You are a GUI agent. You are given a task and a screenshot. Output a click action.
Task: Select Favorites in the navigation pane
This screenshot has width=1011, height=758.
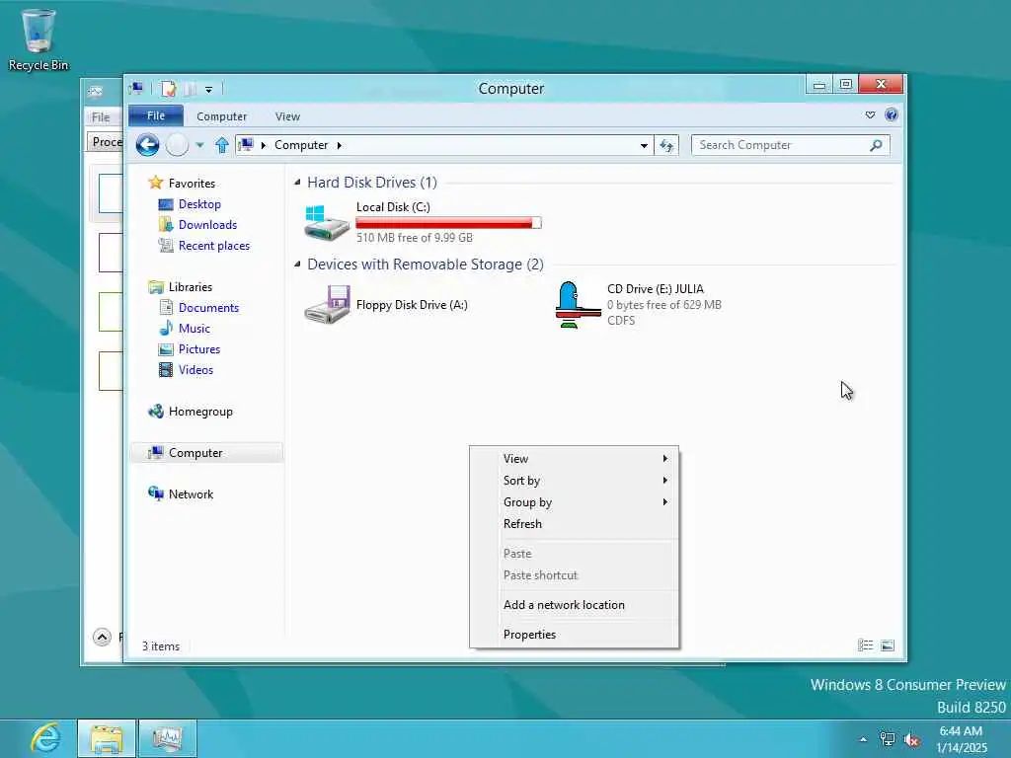tap(192, 184)
